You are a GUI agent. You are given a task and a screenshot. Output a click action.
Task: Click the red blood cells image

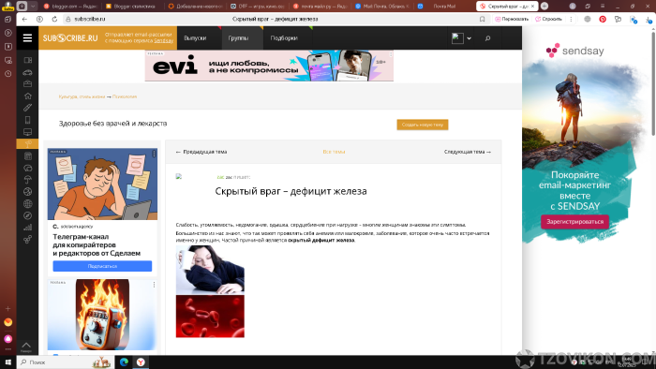[x=210, y=317]
